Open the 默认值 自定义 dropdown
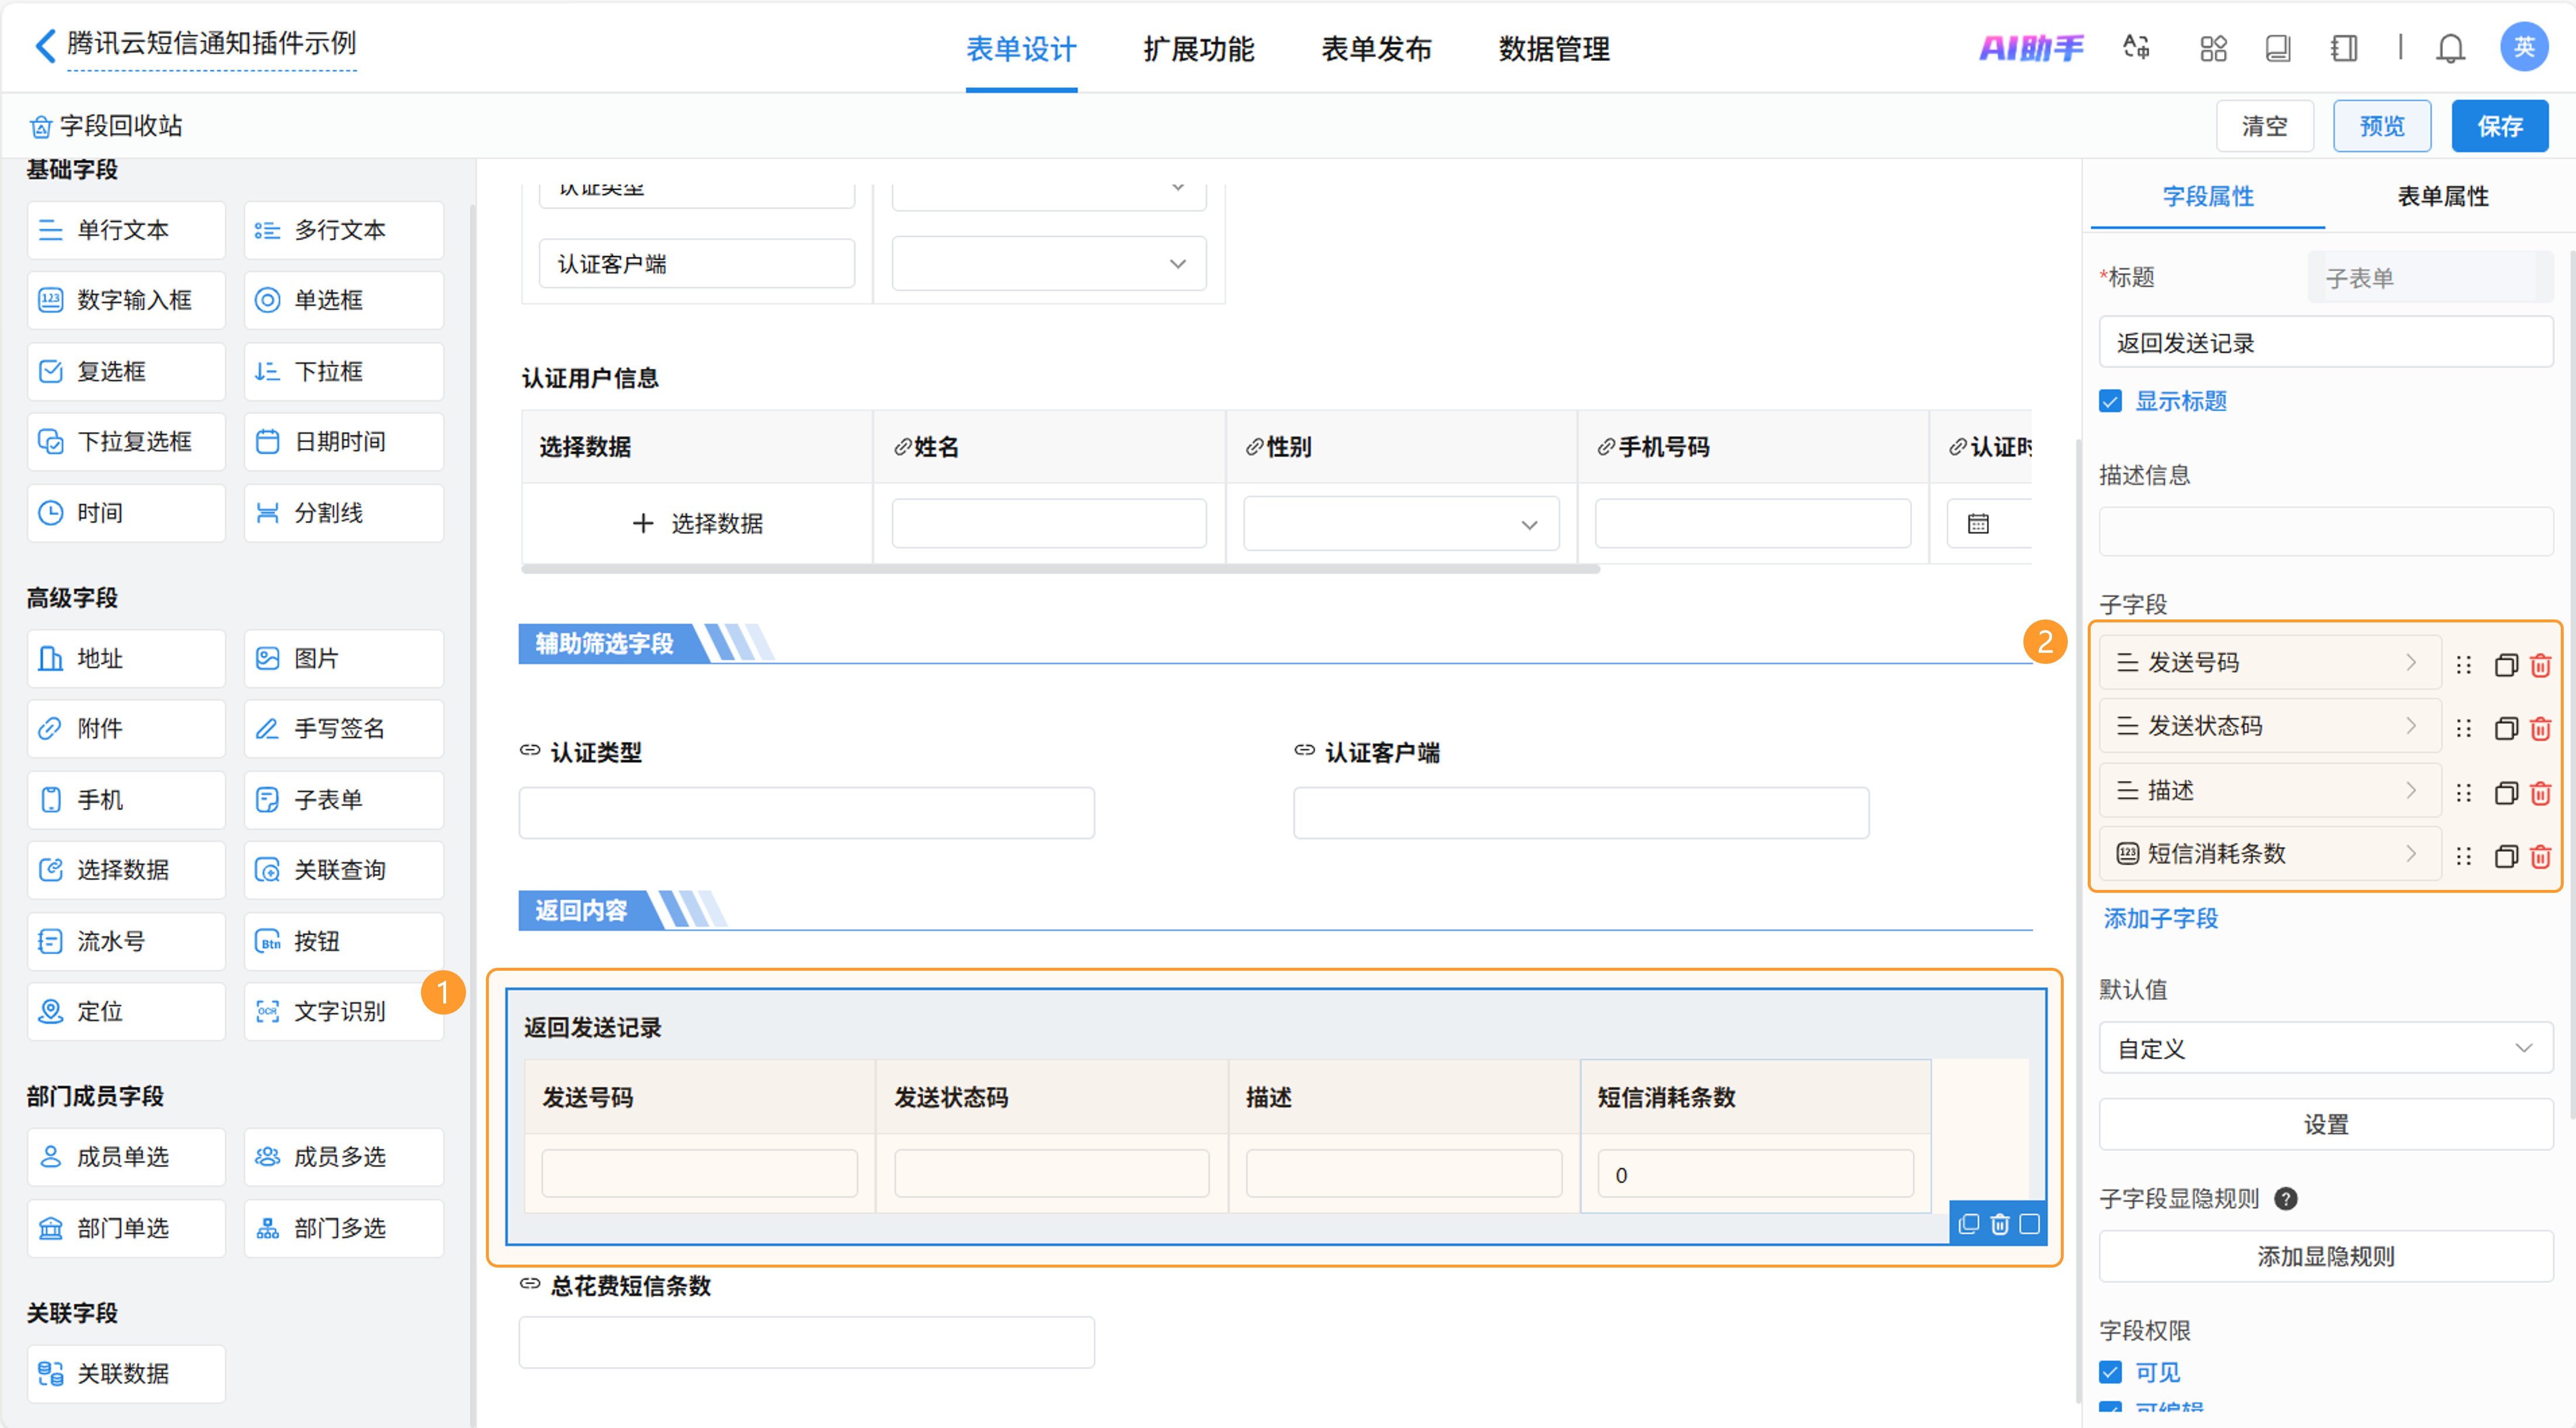 2325,1048
